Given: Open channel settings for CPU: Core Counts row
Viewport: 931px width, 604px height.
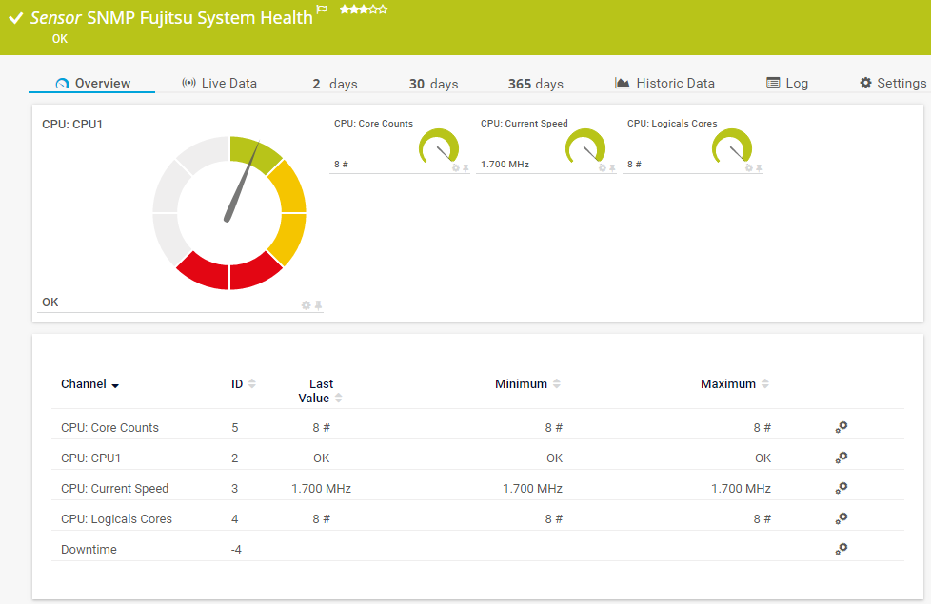Looking at the screenshot, I should [842, 427].
